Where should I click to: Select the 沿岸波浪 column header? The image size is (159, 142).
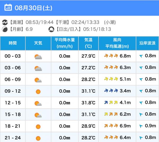coord(147,43)
